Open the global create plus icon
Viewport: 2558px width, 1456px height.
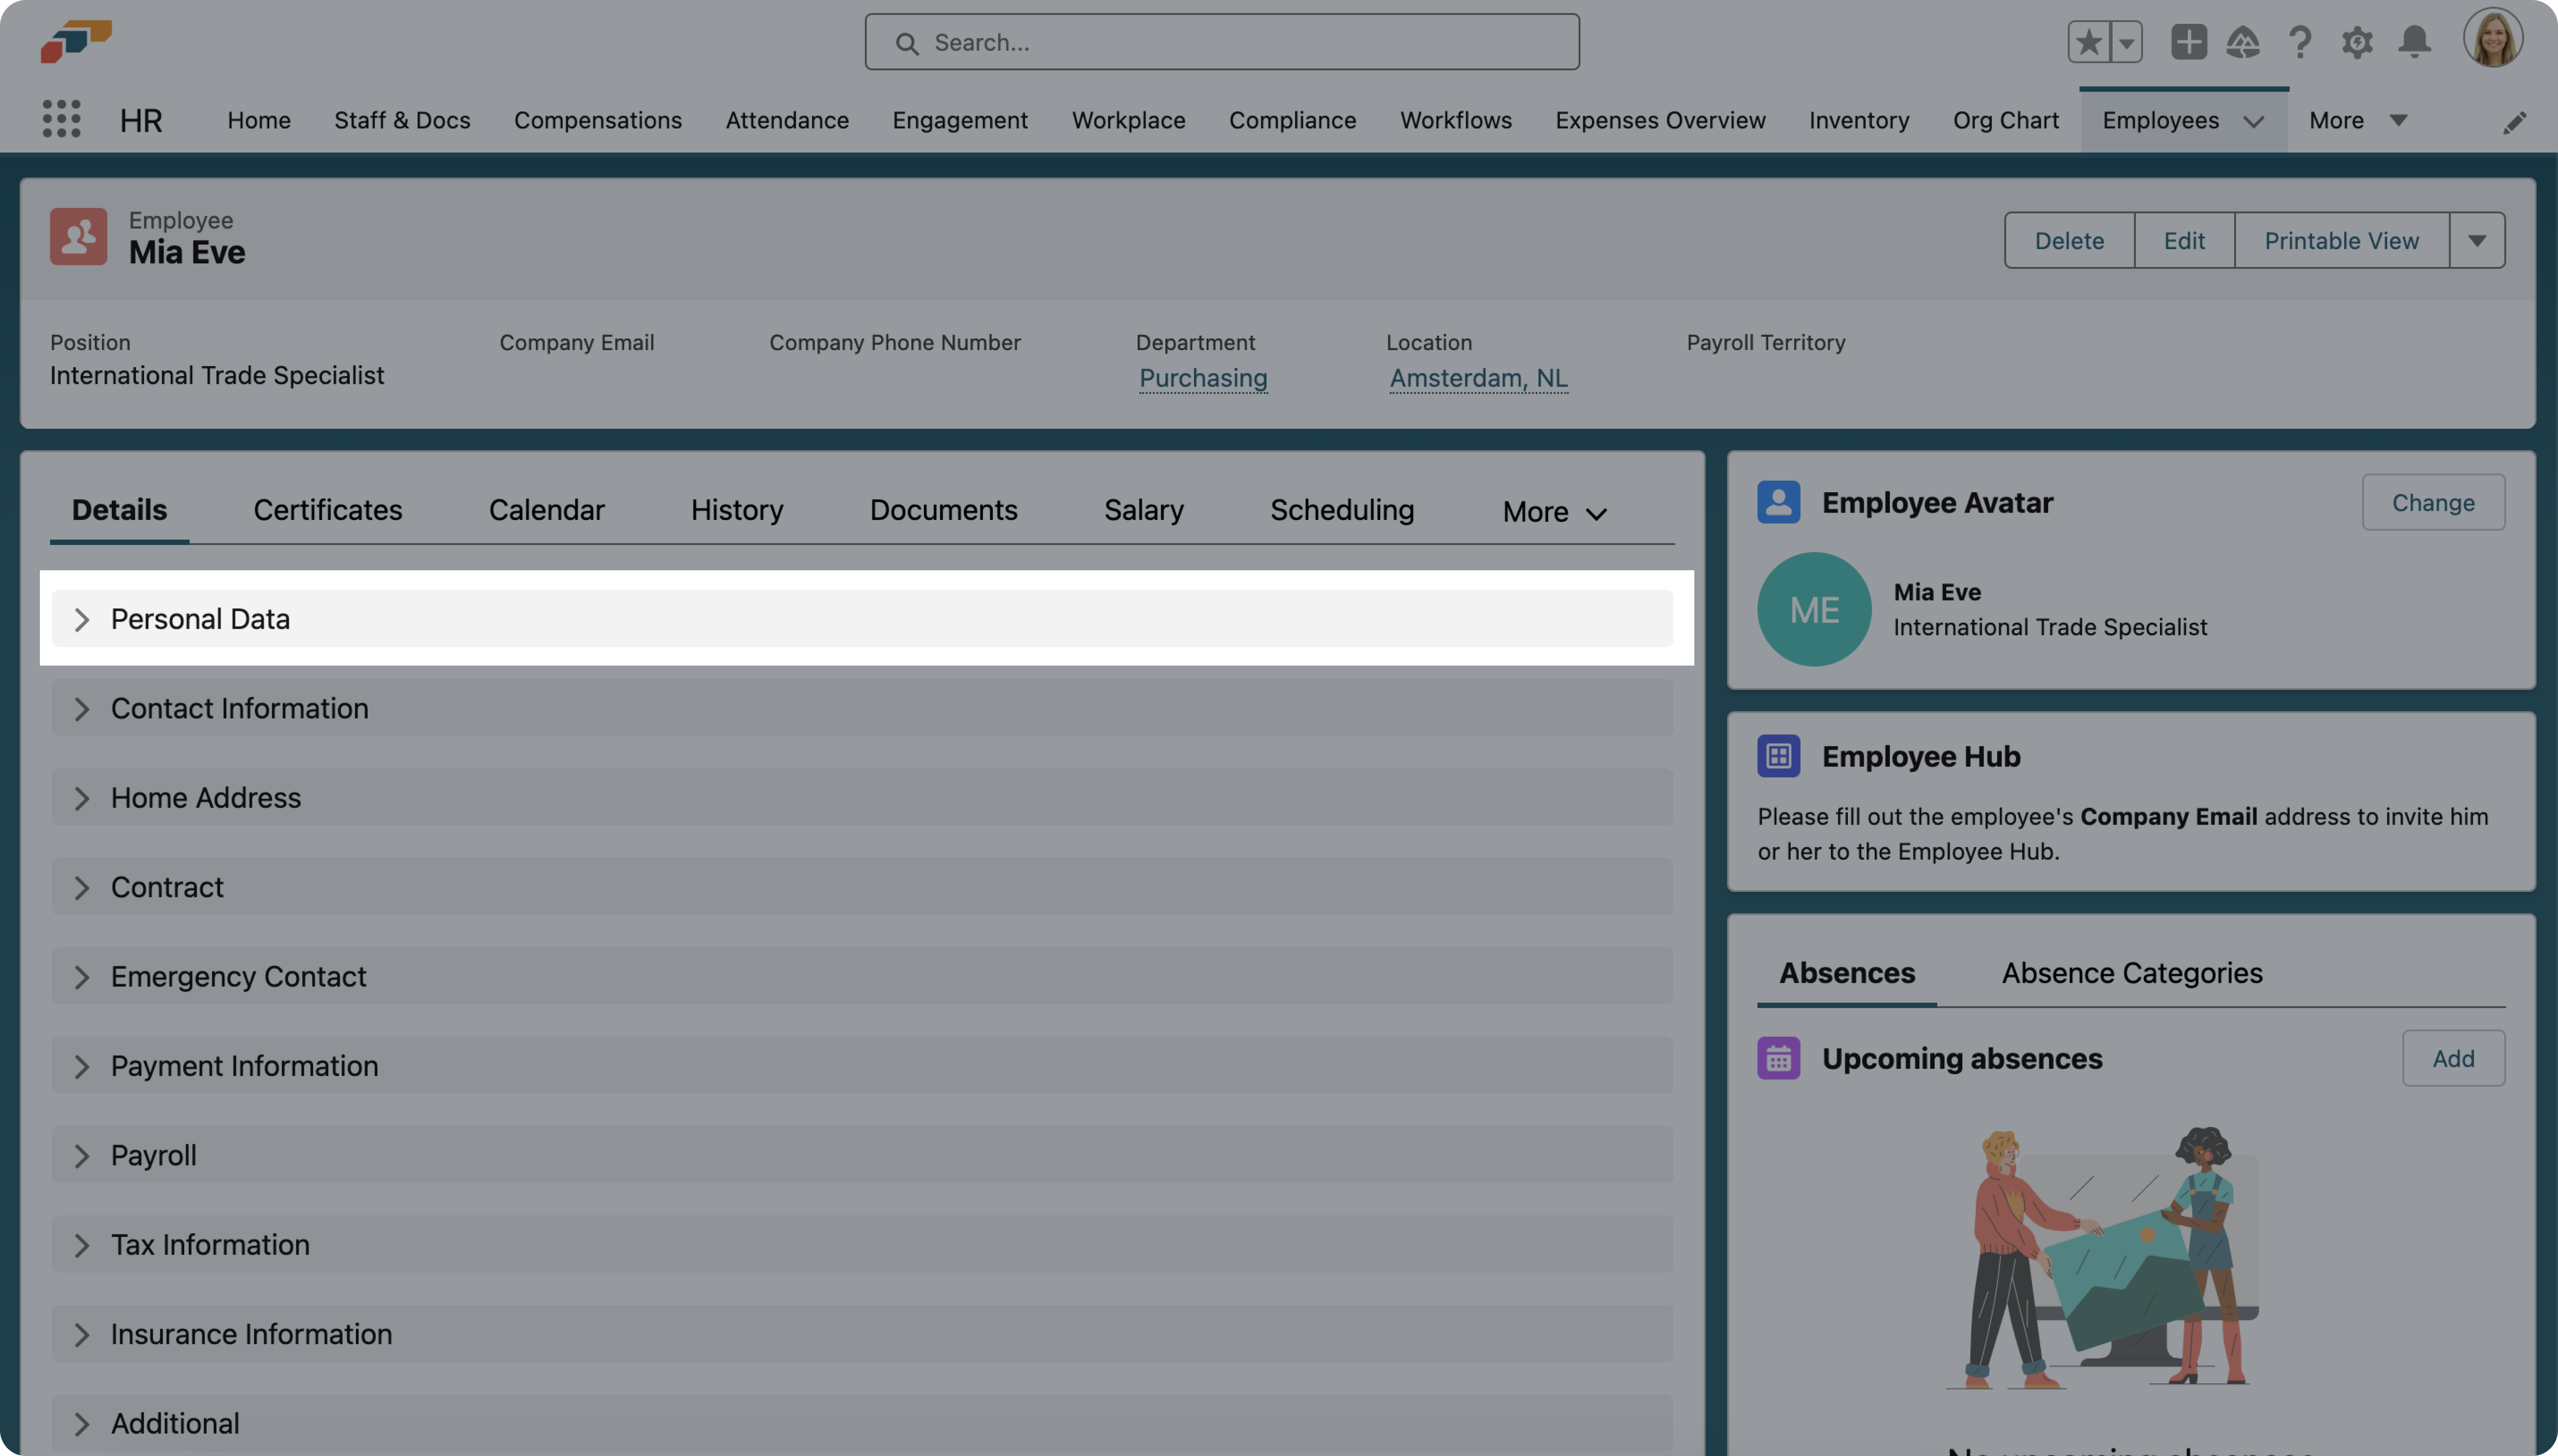tap(2189, 42)
